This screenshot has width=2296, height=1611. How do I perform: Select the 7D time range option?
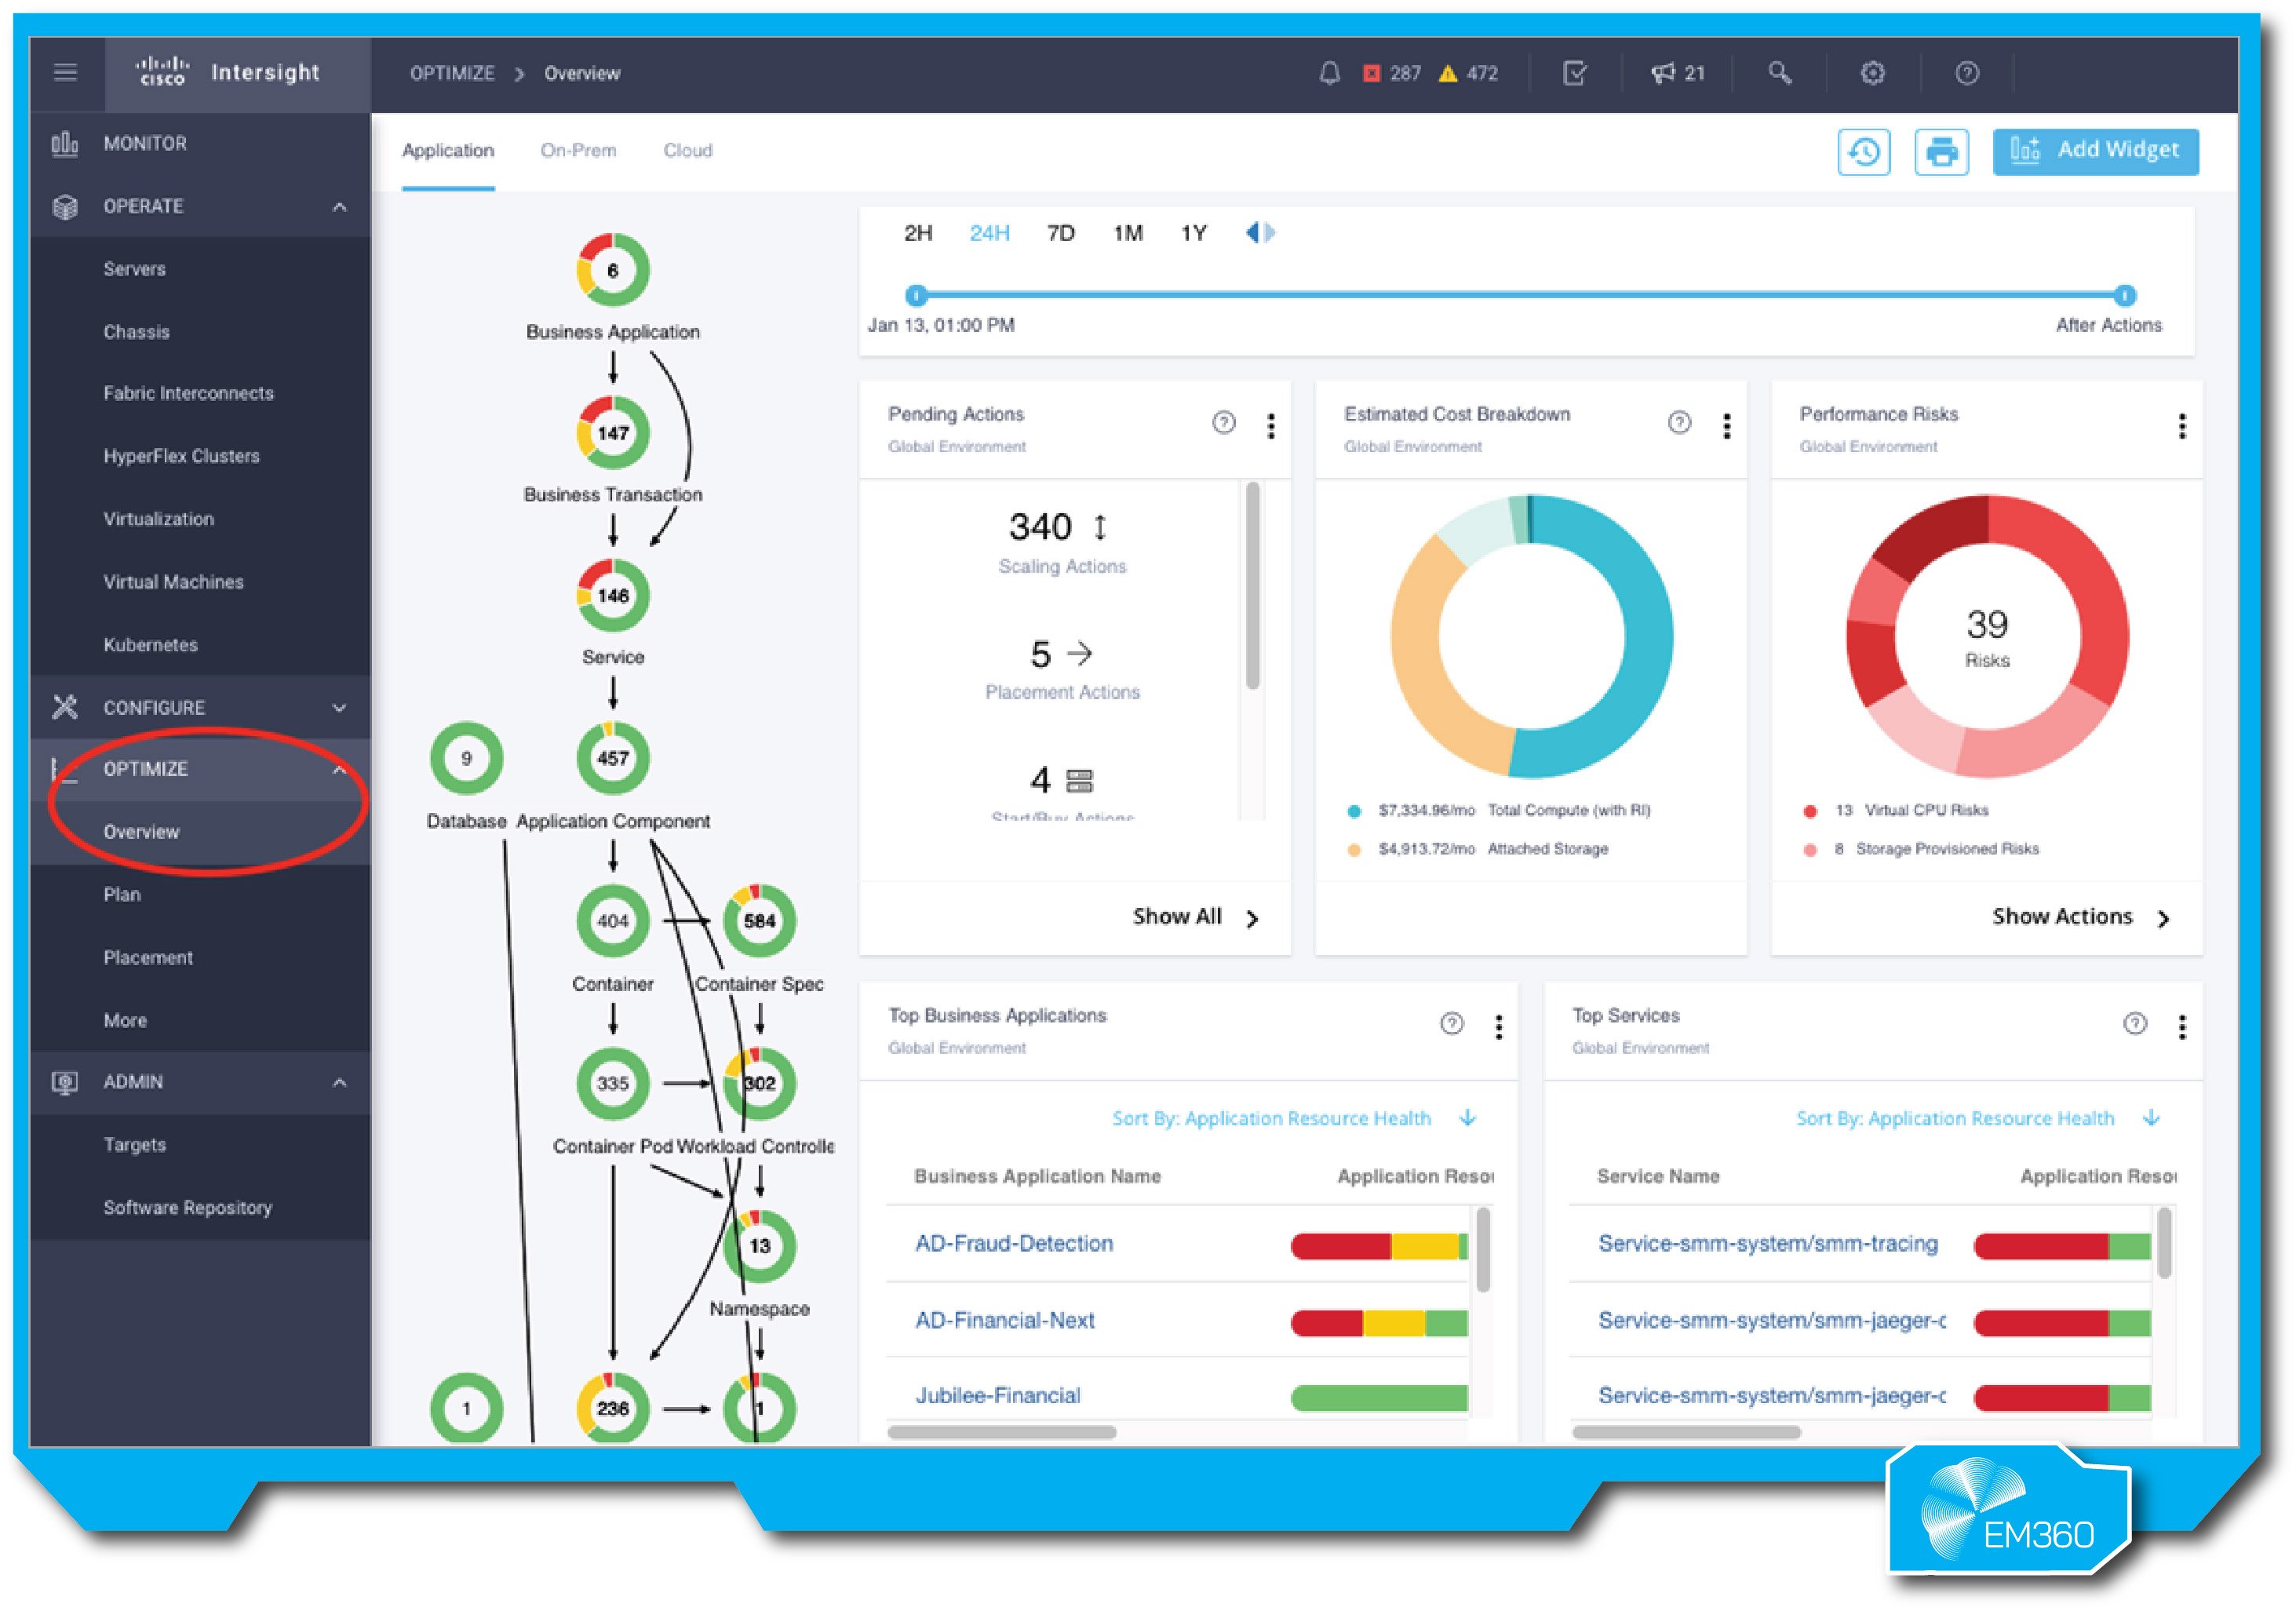pos(1060,232)
